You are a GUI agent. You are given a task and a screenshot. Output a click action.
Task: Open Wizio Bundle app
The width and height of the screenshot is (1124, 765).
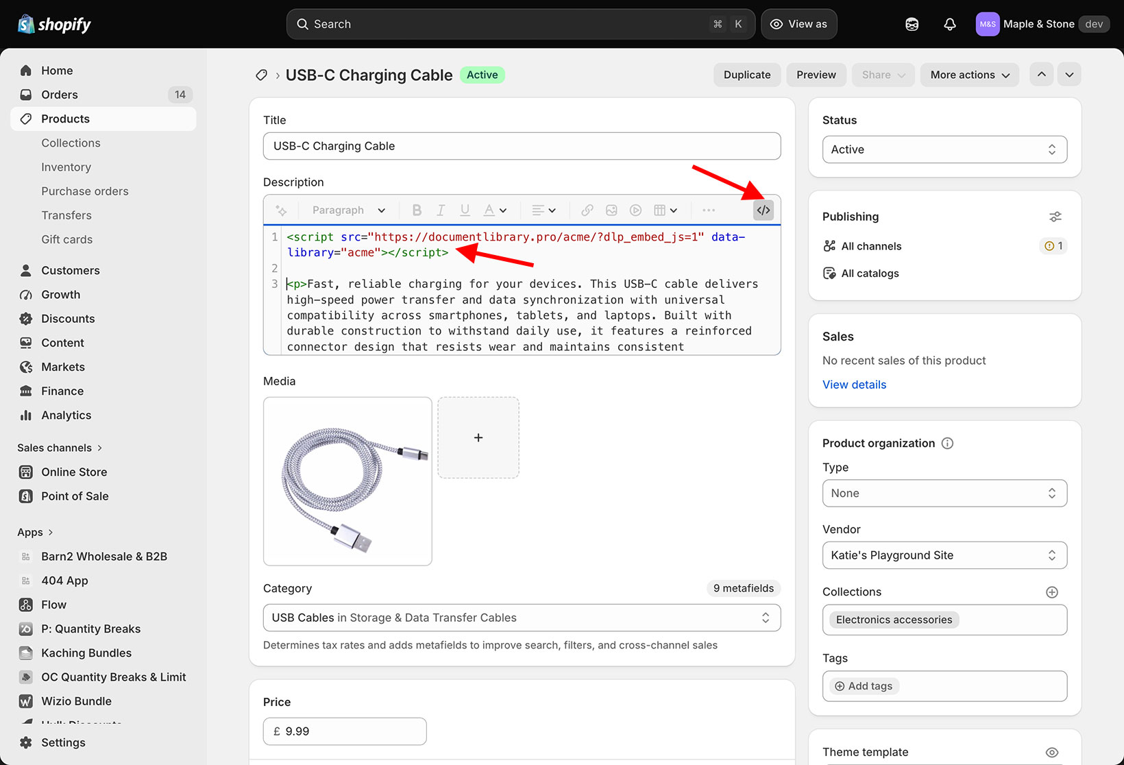103,701
